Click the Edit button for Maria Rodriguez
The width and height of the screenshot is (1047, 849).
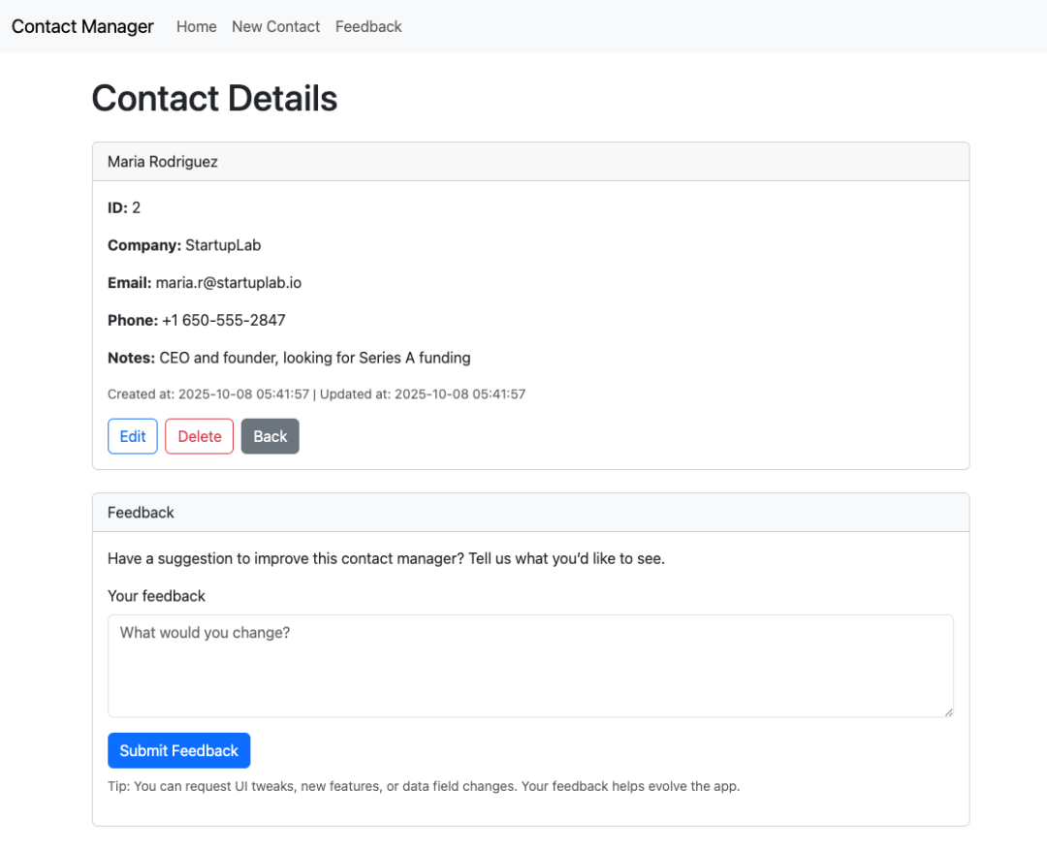pyautogui.click(x=132, y=436)
